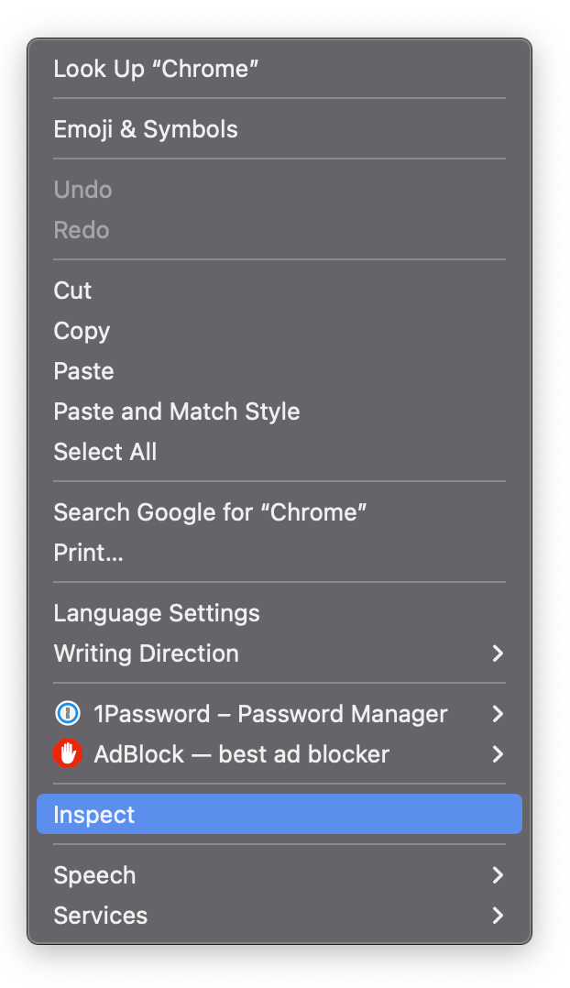Open the Print… dialog
570x988 pixels.
pyautogui.click(x=88, y=553)
